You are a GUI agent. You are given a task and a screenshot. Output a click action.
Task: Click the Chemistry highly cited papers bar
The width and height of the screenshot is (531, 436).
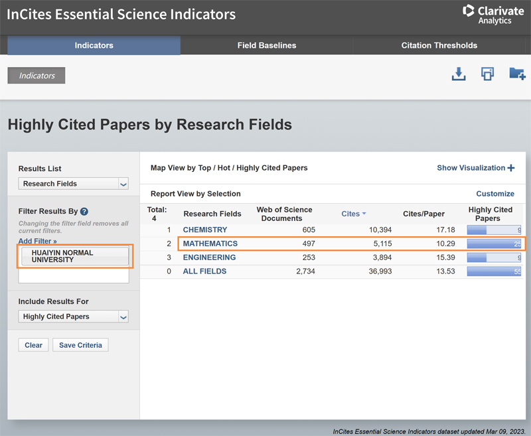pos(494,230)
